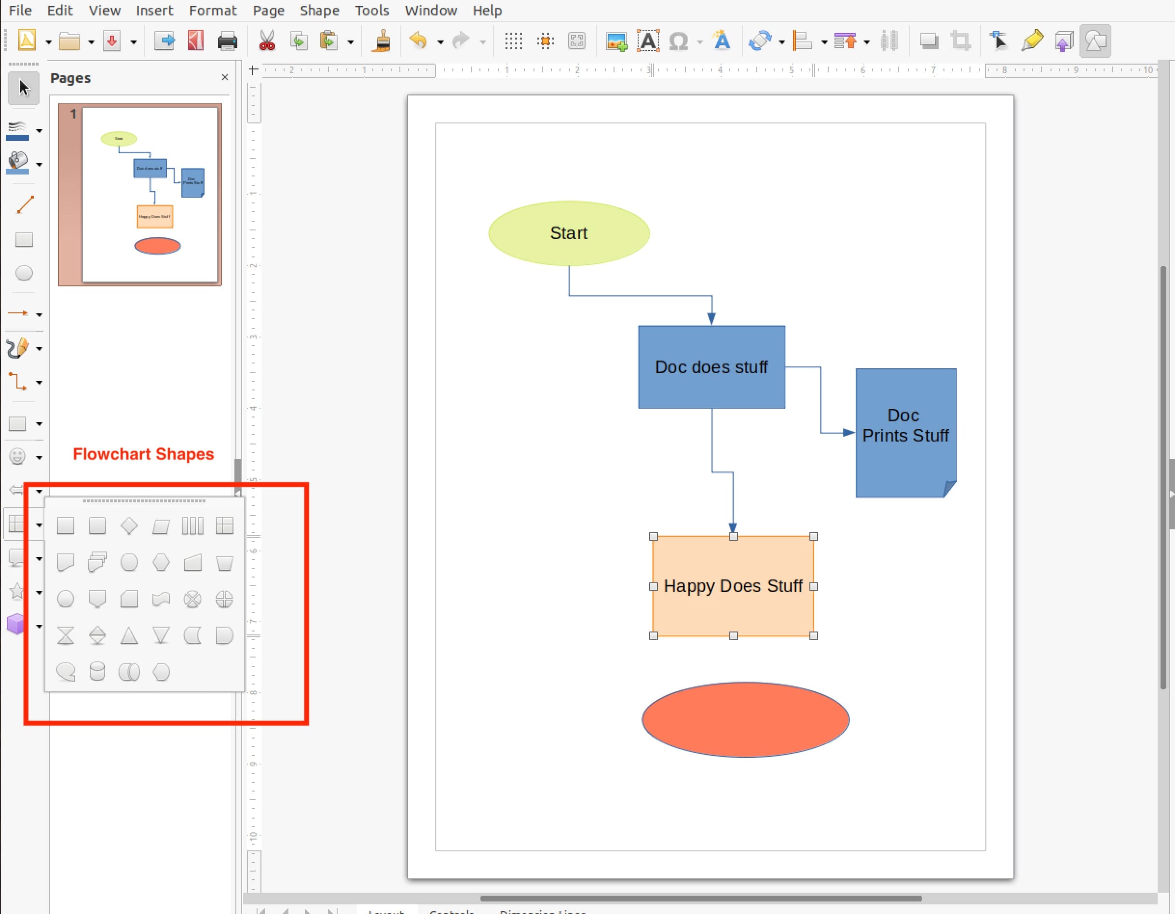The image size is (1175, 914).
Task: Select the Insert Line tool
Action: pyautogui.click(x=24, y=204)
